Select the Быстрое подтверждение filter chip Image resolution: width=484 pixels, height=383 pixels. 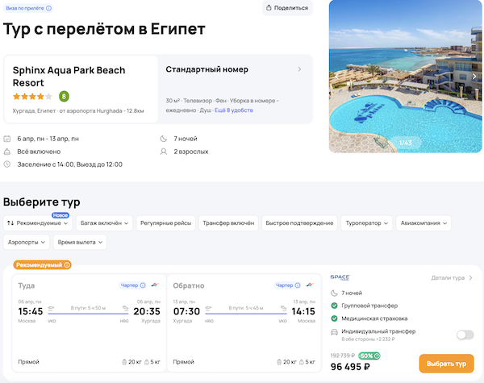click(x=299, y=223)
